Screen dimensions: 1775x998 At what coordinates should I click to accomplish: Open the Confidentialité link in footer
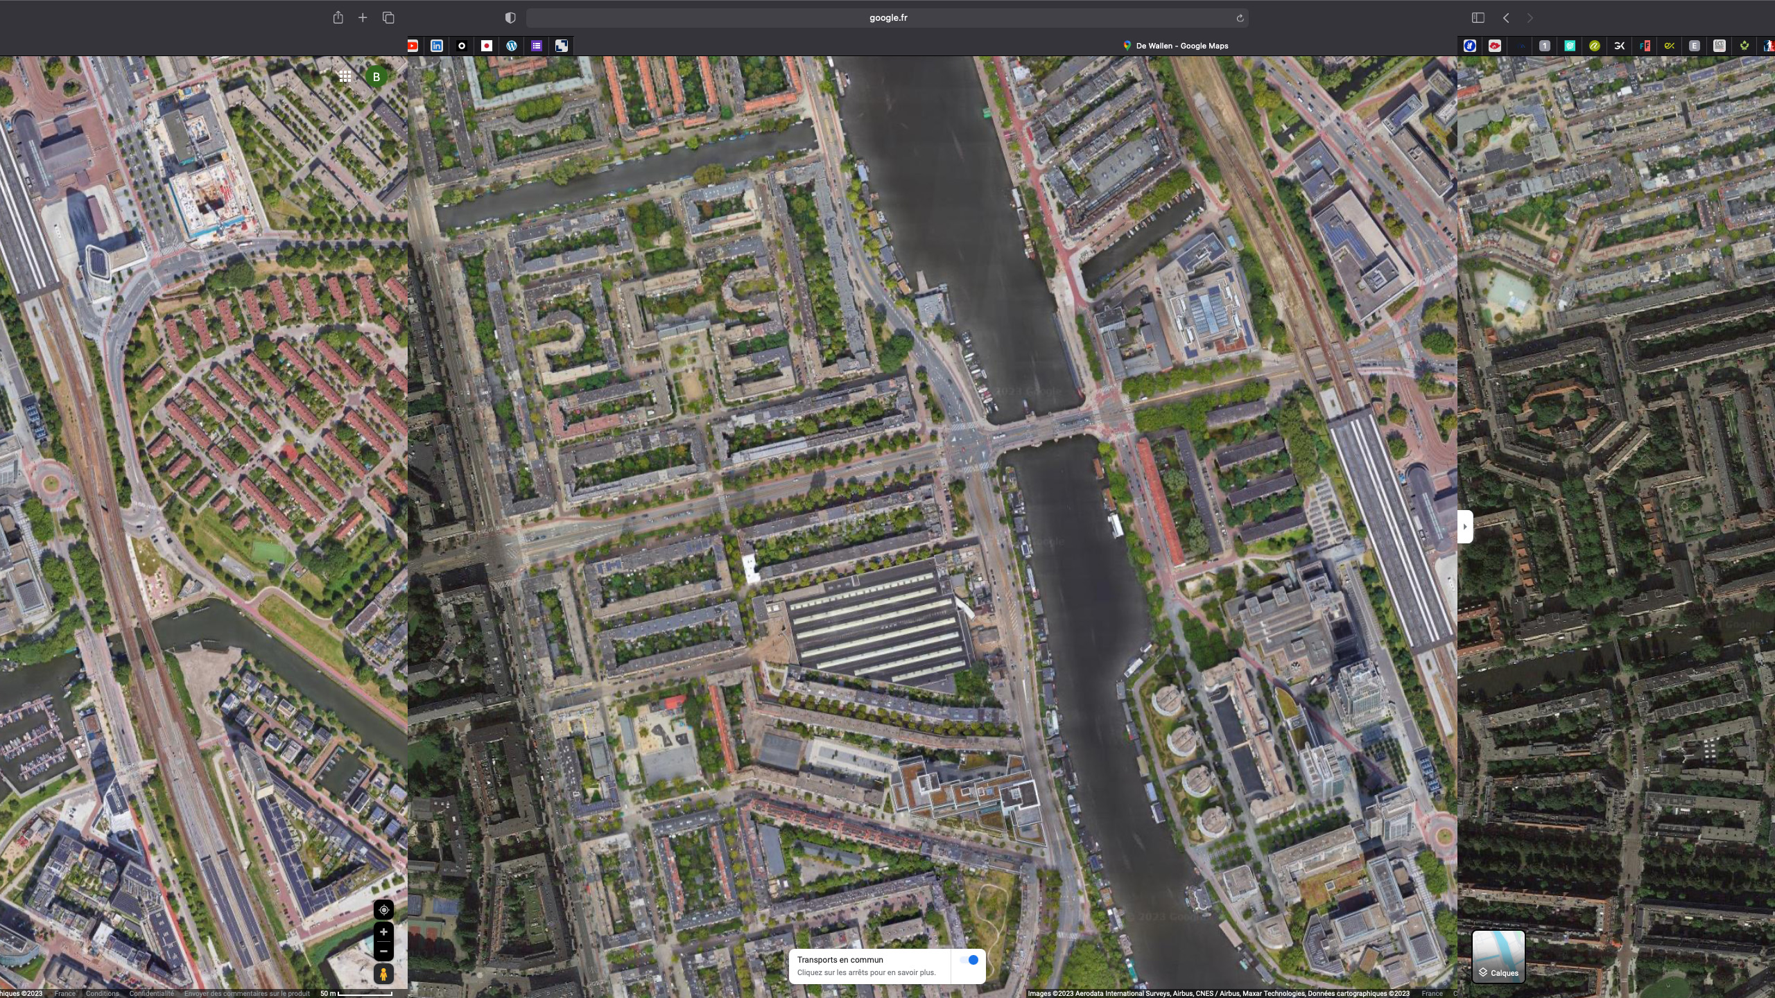[151, 993]
